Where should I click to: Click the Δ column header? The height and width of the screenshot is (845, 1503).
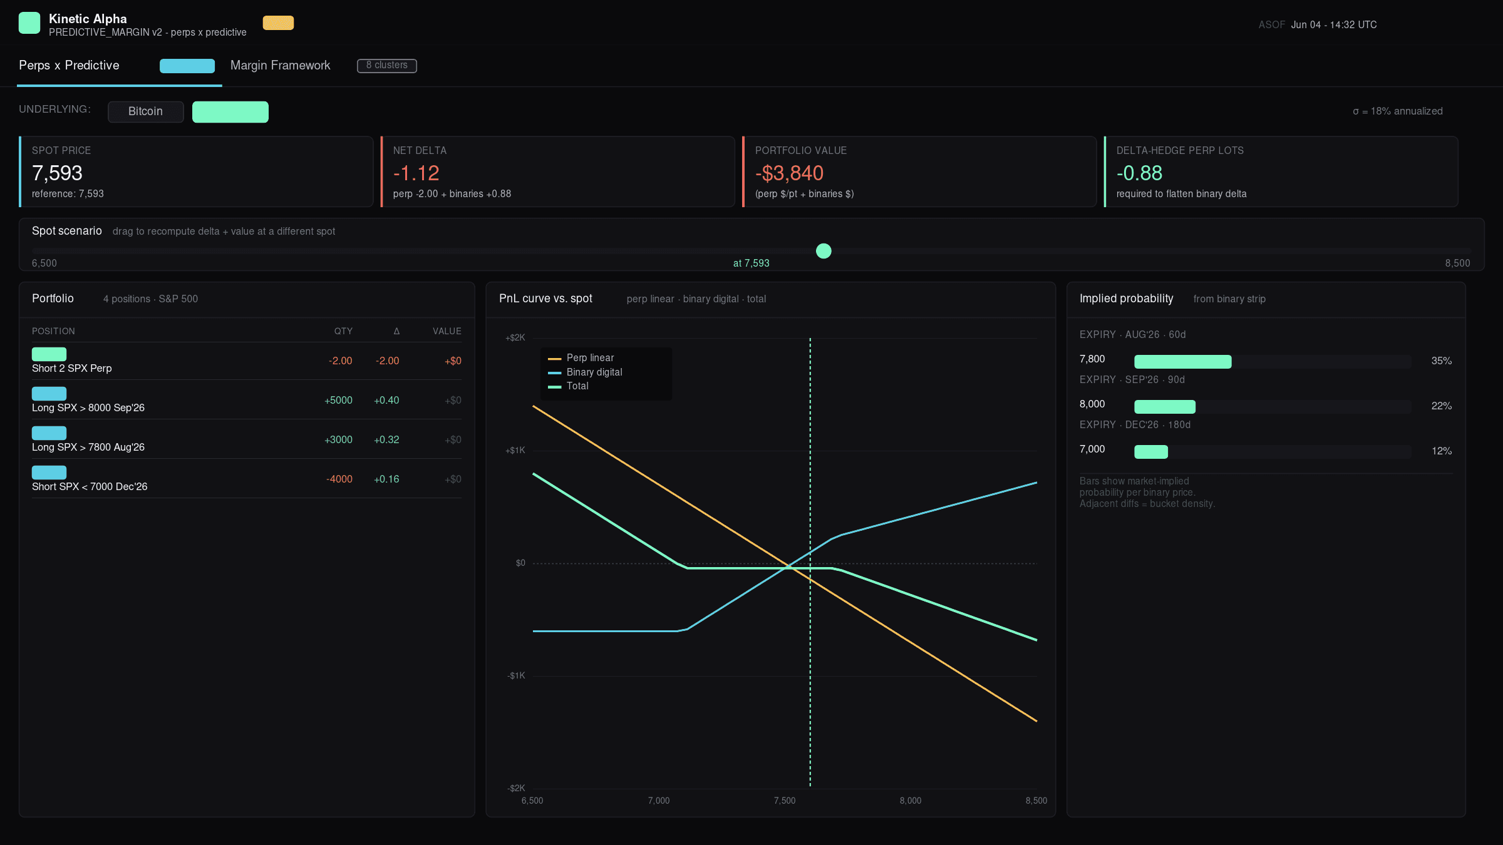click(396, 331)
